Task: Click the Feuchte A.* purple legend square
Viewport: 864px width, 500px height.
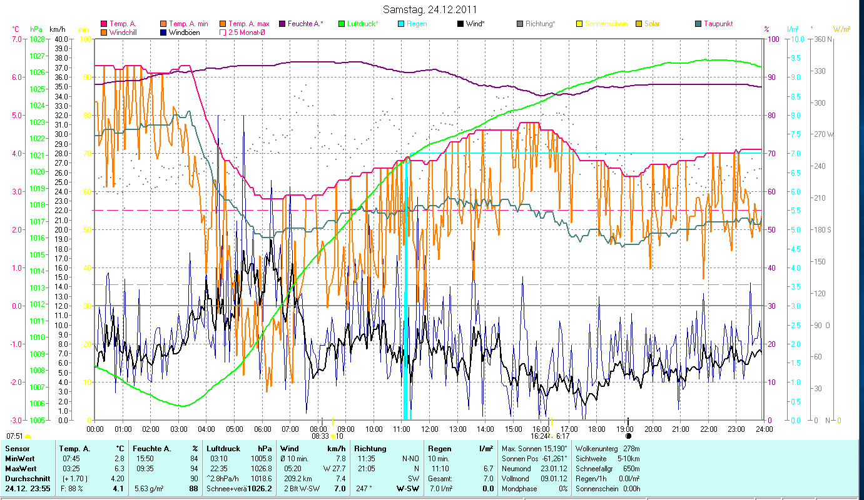Action: 282,24
